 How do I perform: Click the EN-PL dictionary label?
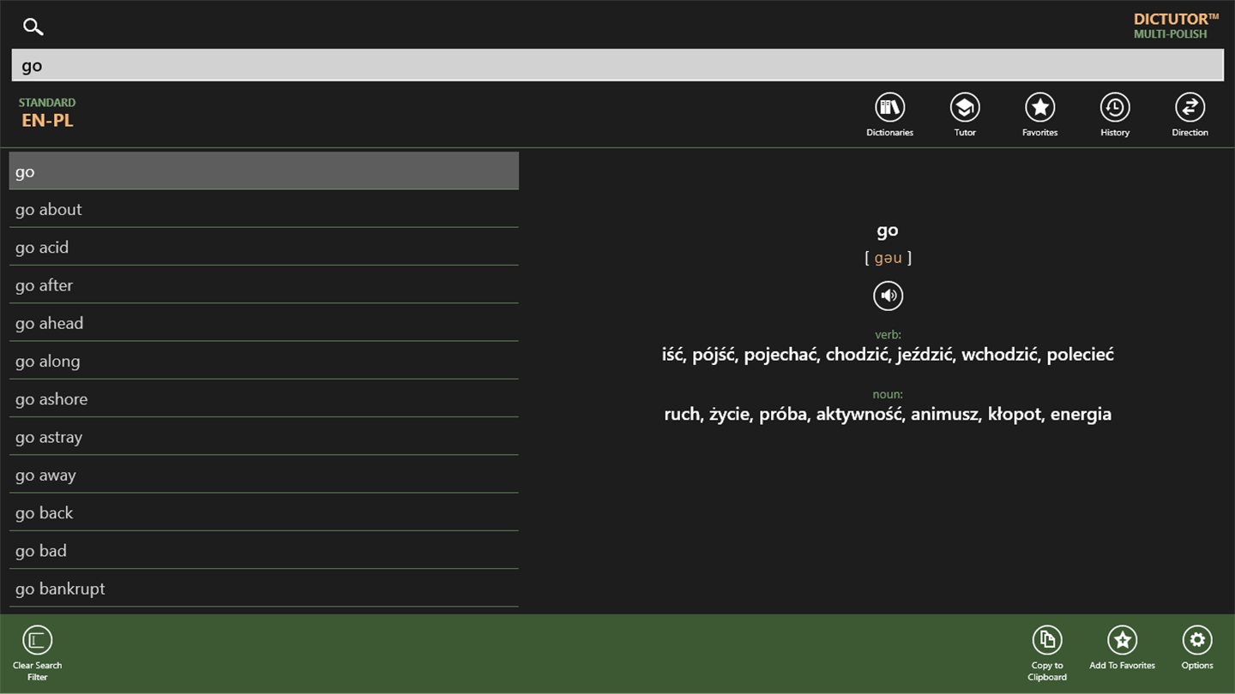(47, 121)
